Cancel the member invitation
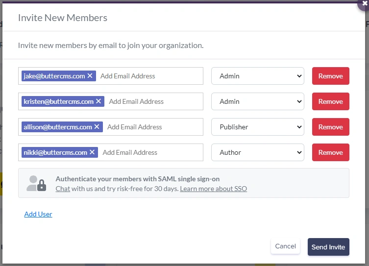The width and height of the screenshot is (369, 266). coord(285,246)
